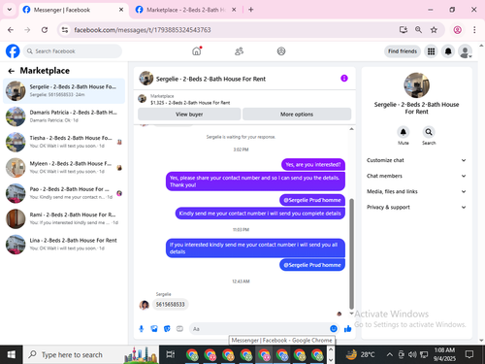Expand the Customize chat section
The width and height of the screenshot is (485, 364).
(x=416, y=160)
